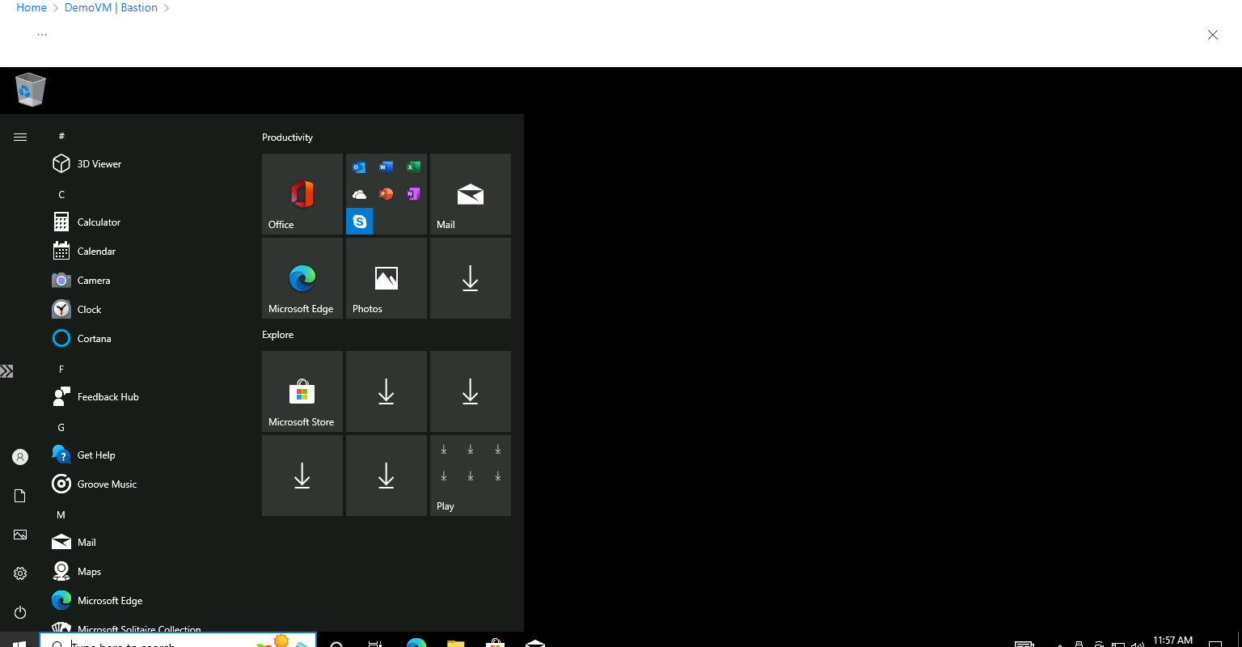This screenshot has height=647, width=1242.
Task: Click the C letter header
Action: [61, 194]
